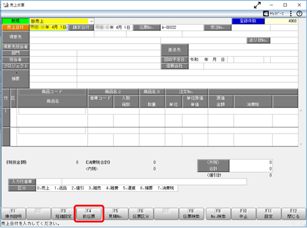Click the 直送先 label button
The height and width of the screenshot is (228, 307).
click(174, 50)
